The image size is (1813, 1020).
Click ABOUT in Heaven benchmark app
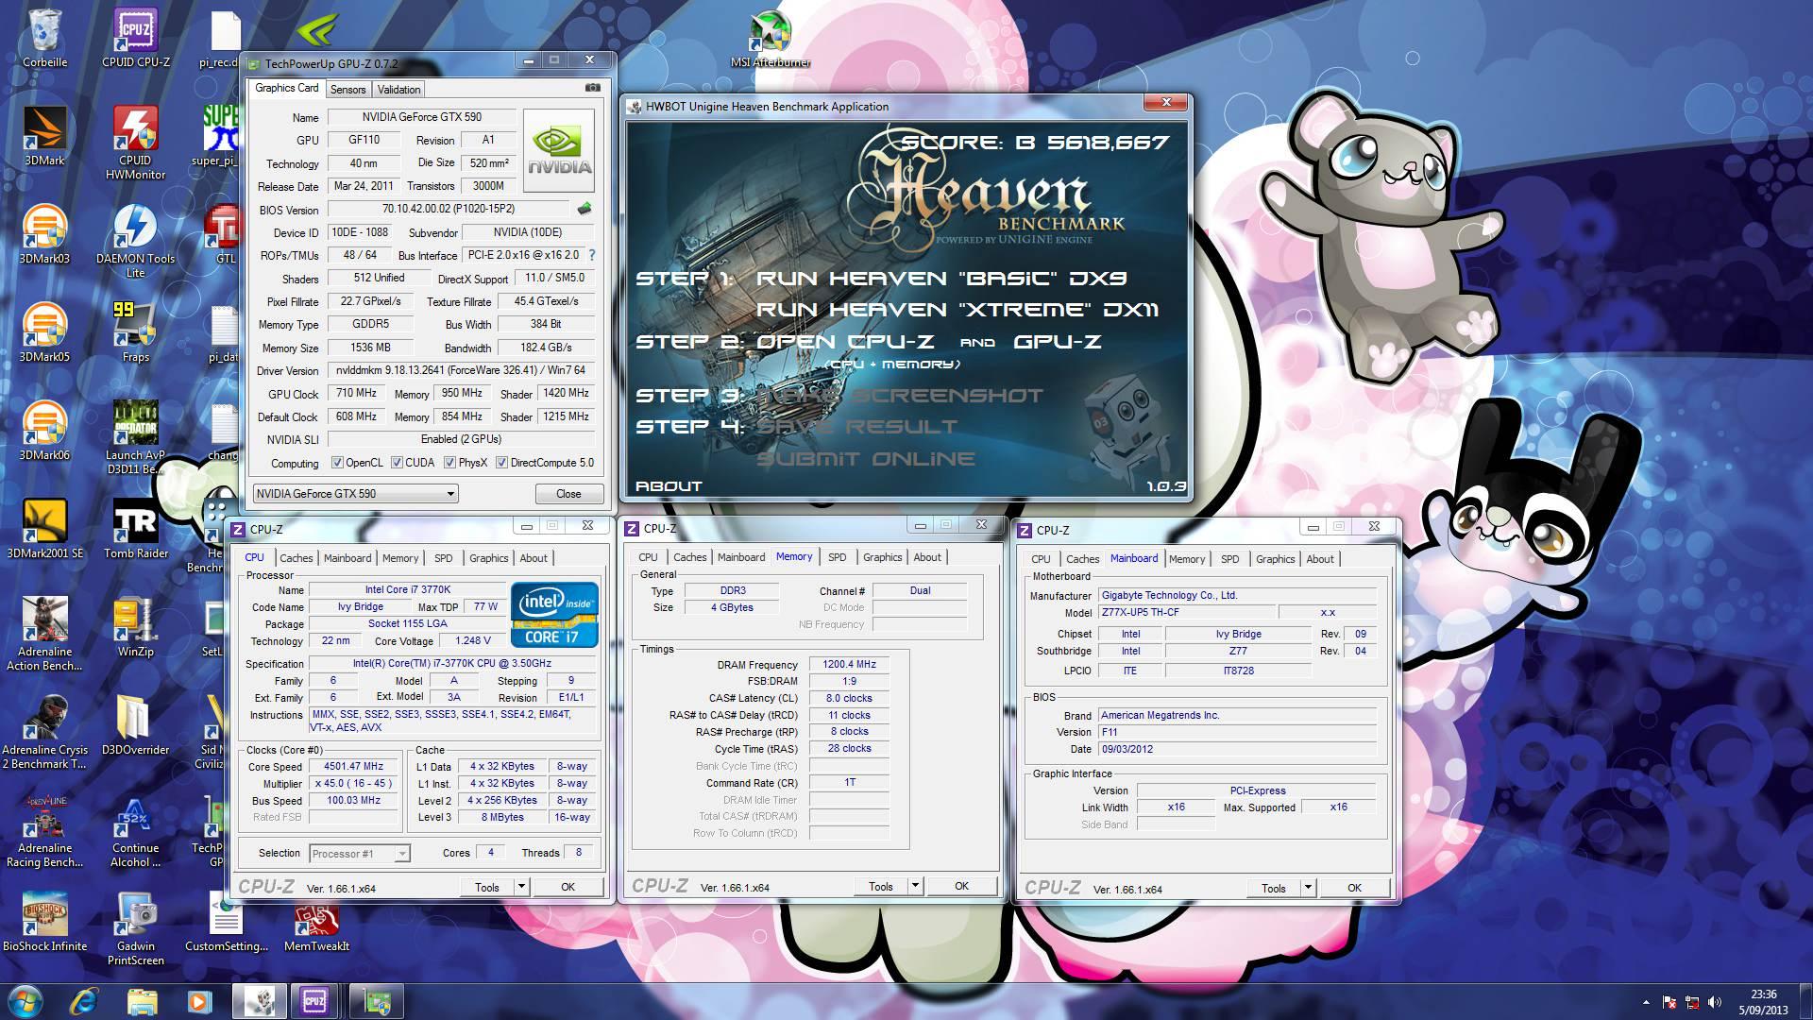(x=669, y=486)
